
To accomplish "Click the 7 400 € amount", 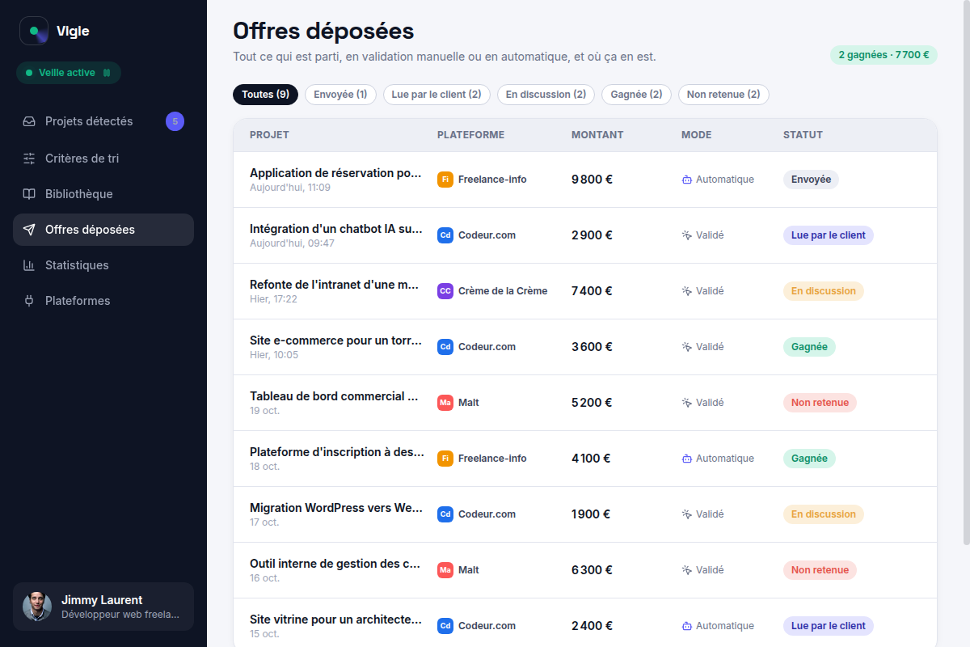I will pyautogui.click(x=592, y=291).
